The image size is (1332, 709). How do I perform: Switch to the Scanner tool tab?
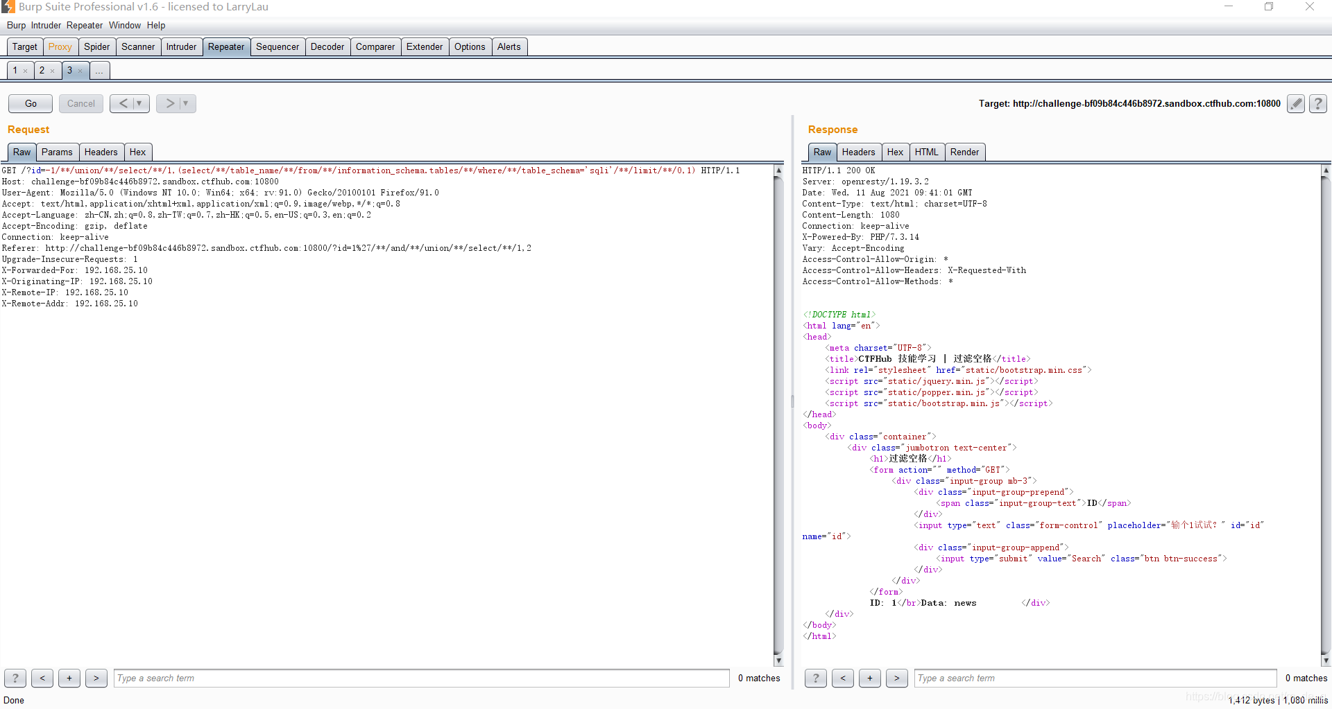coord(138,47)
